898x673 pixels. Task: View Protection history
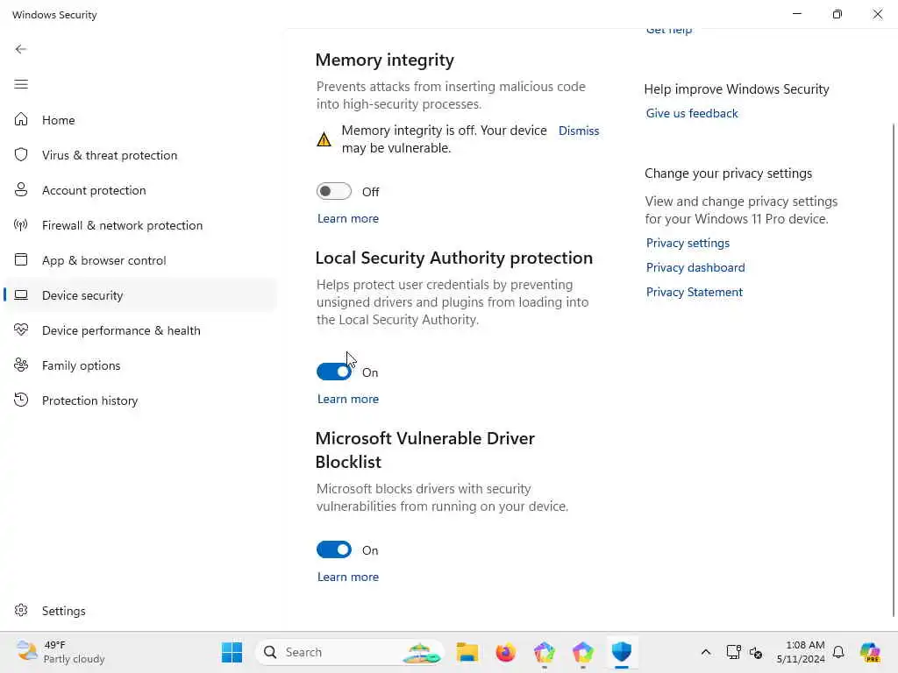point(140,400)
